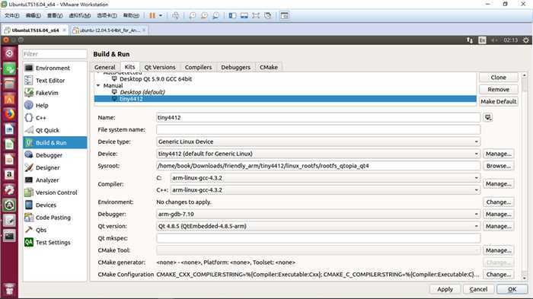
Task: Open the Qbs settings category
Action: click(55, 230)
